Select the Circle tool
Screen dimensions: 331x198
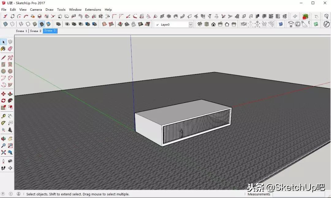coord(4,71)
